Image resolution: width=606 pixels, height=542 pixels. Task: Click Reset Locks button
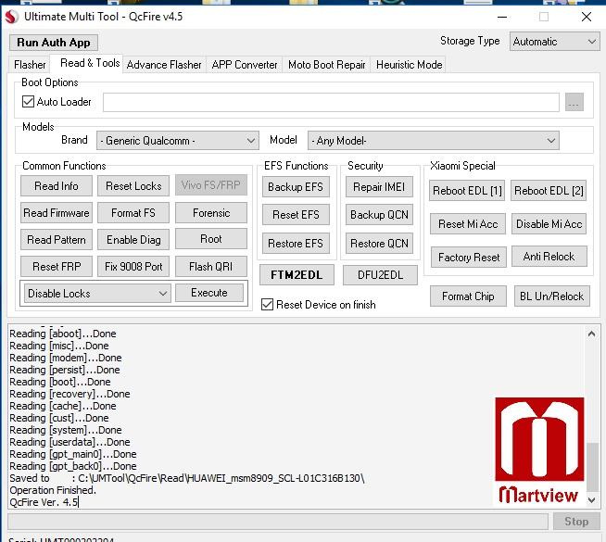(133, 186)
